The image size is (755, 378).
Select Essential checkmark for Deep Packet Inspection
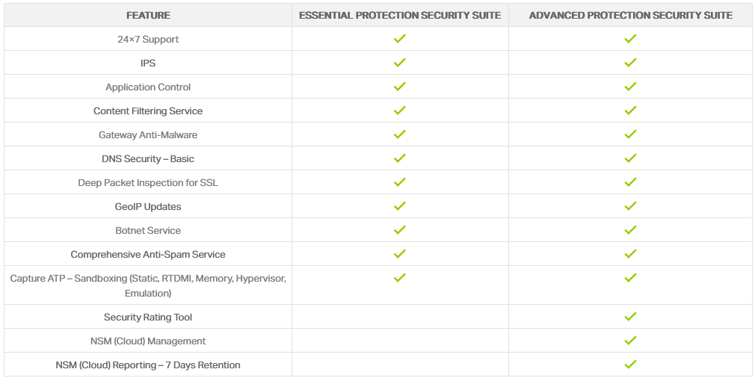tap(399, 182)
